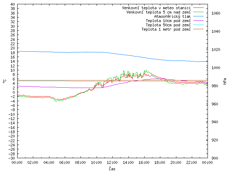Click the x-axis tick label '10:00'
The image size is (229, 171).
pyautogui.click(x=96, y=162)
